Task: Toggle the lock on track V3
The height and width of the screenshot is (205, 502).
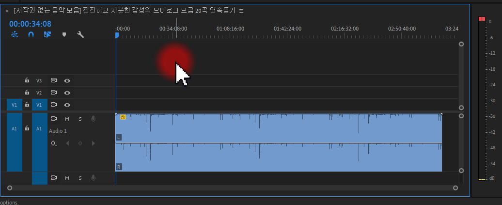Action: (27, 80)
